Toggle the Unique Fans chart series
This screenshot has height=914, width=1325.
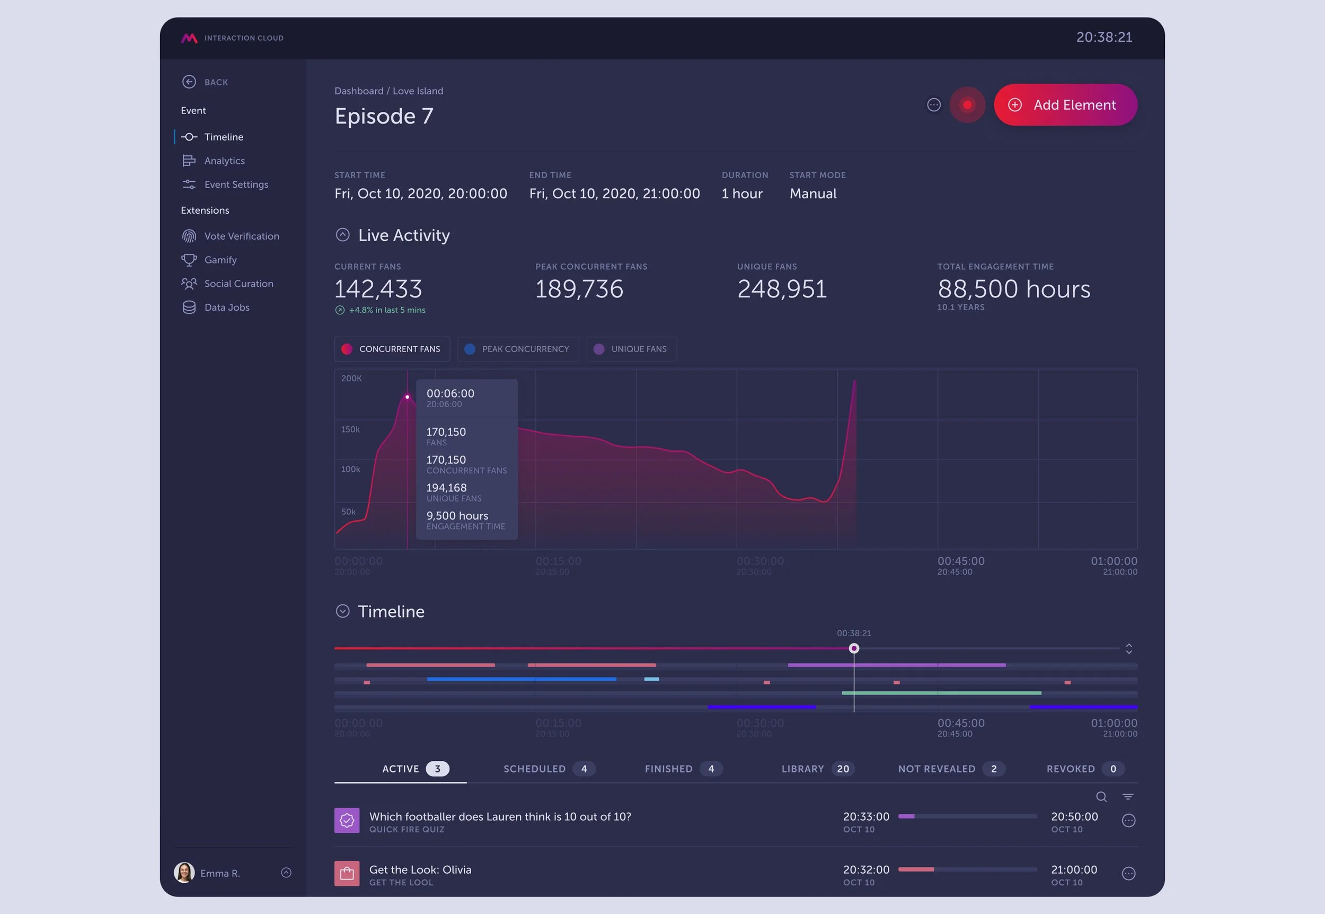click(x=631, y=349)
